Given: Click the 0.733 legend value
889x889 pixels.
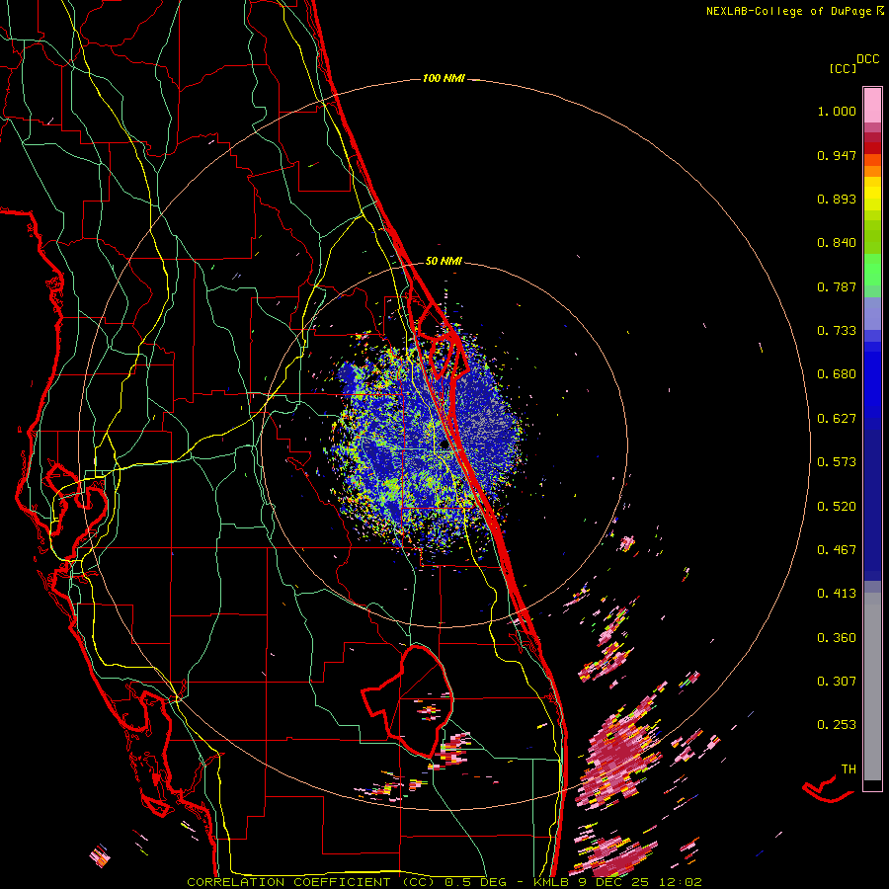Looking at the screenshot, I should [x=837, y=331].
